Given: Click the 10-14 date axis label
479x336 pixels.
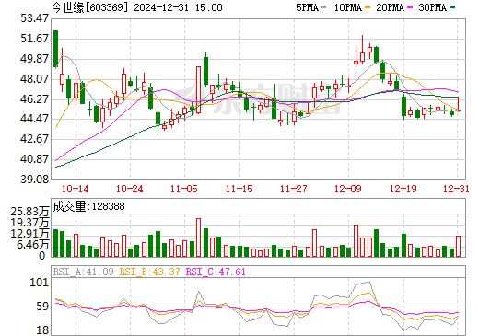Looking at the screenshot, I should [x=76, y=189].
